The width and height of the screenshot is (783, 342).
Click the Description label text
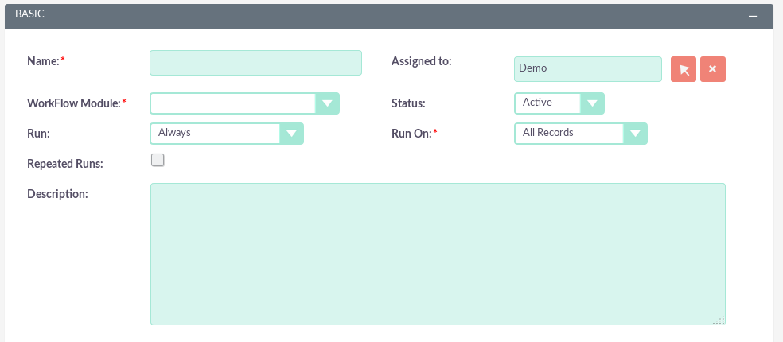(x=57, y=193)
